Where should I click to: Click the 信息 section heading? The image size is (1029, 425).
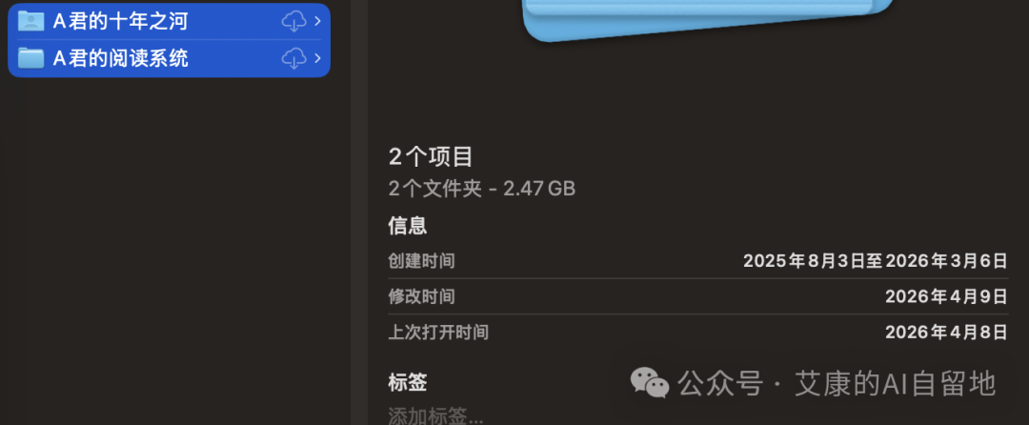click(x=408, y=226)
